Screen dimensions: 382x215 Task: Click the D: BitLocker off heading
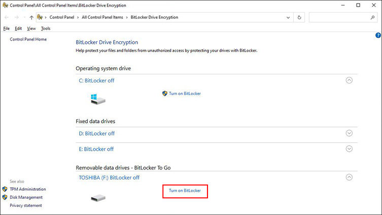pos(97,134)
